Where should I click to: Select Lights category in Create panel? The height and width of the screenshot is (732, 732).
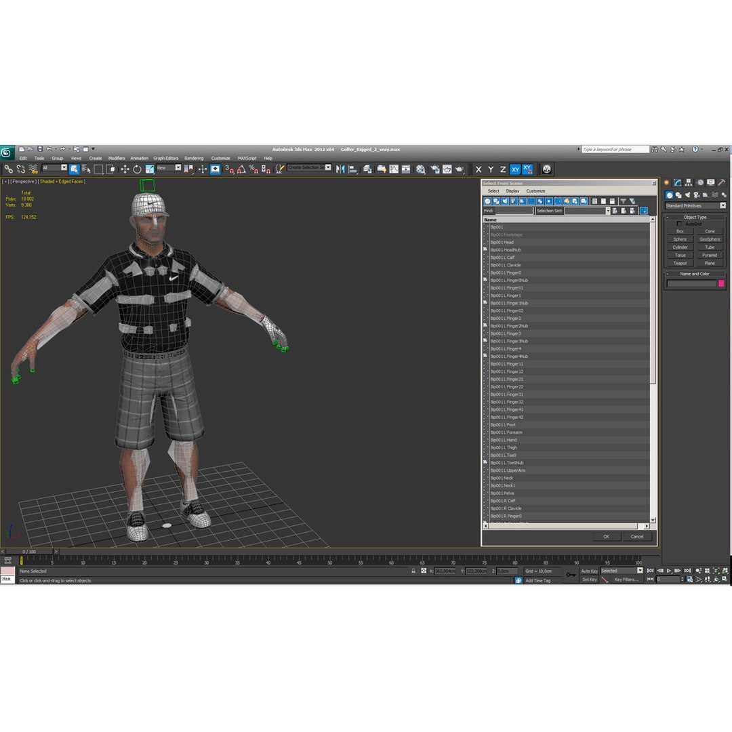click(x=687, y=195)
